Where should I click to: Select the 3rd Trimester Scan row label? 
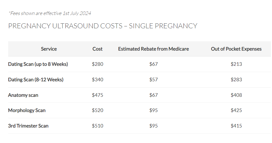click(x=28, y=126)
